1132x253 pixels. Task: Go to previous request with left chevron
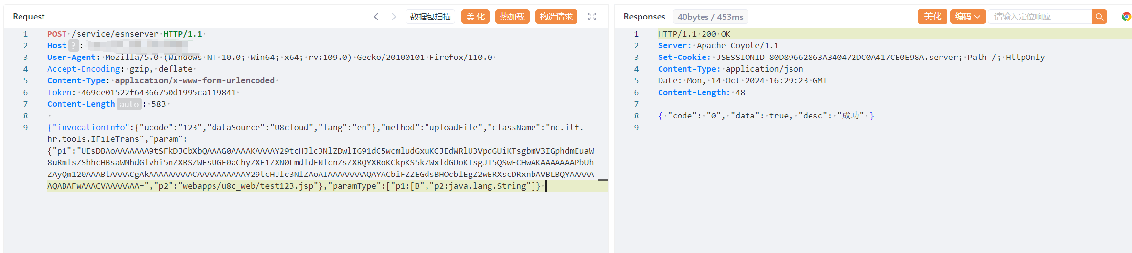pos(376,17)
